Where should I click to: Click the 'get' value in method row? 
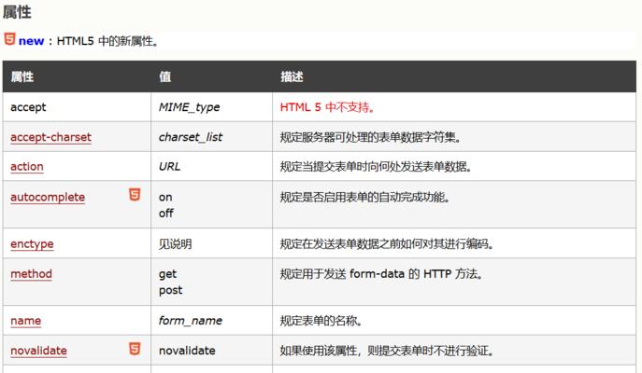pyautogui.click(x=167, y=274)
